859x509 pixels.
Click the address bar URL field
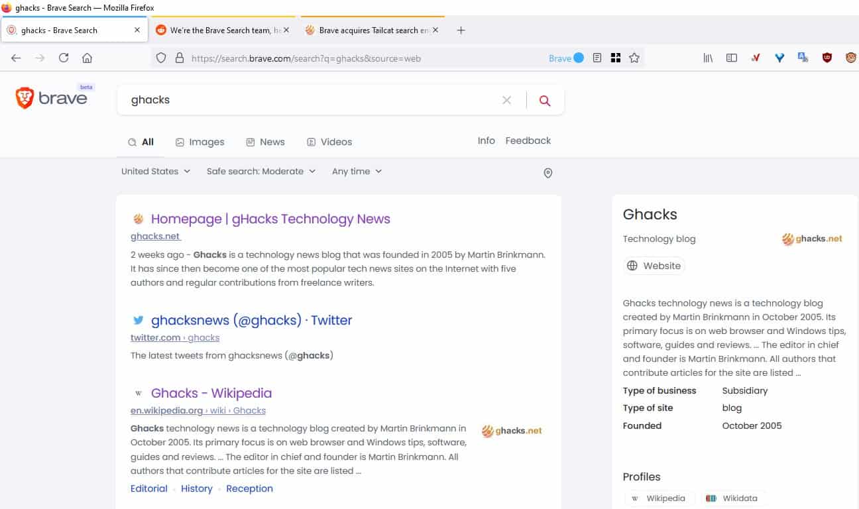click(365, 58)
